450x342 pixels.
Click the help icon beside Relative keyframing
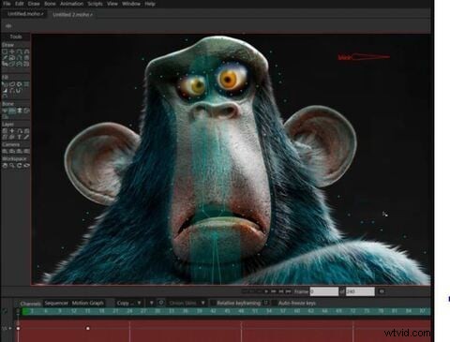click(266, 303)
